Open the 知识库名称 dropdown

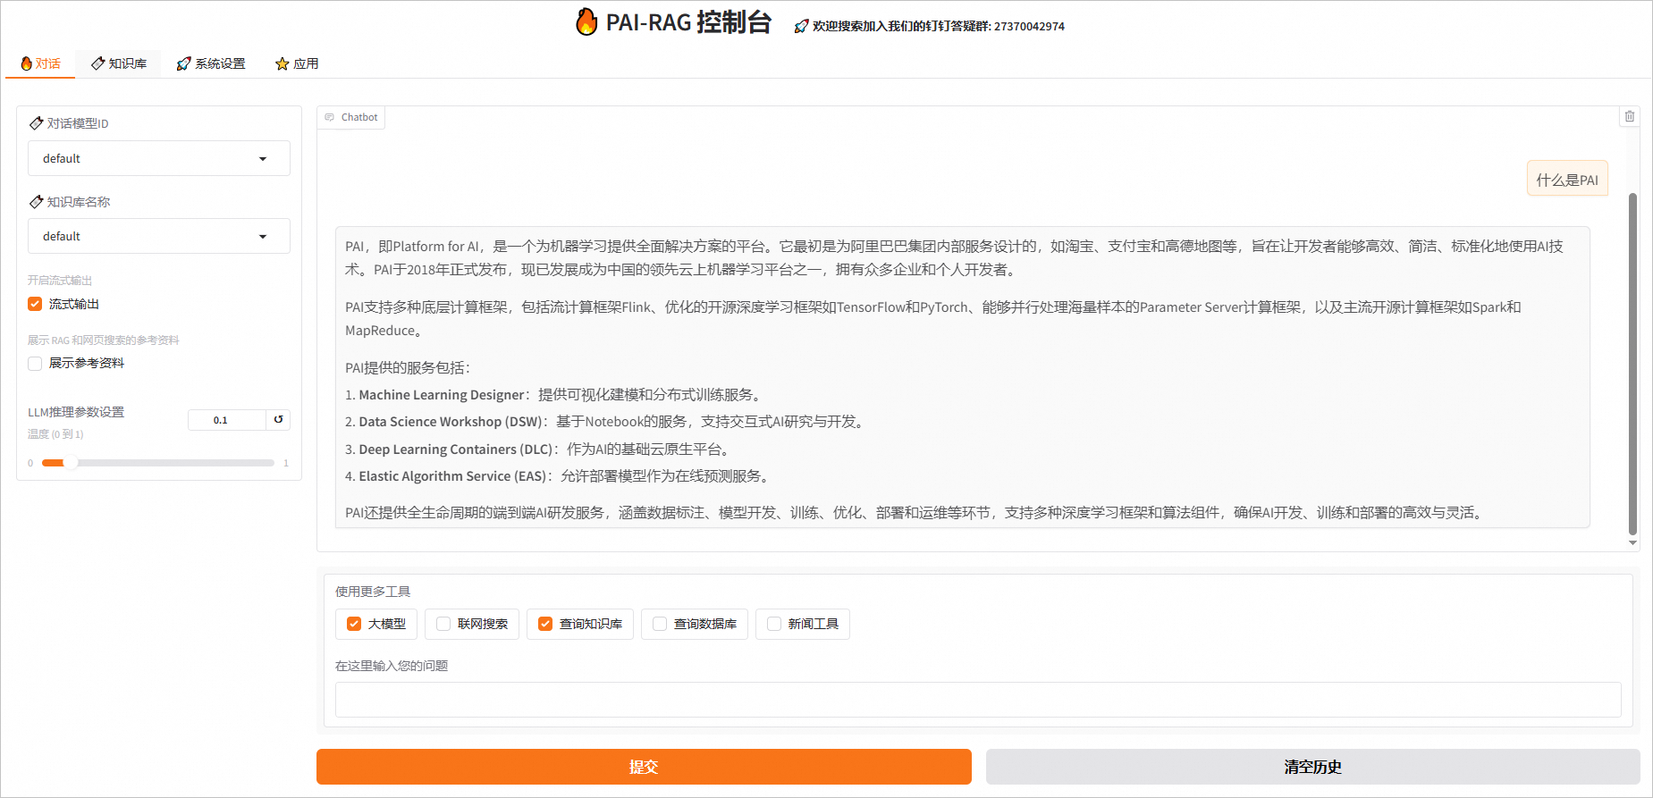(x=159, y=236)
